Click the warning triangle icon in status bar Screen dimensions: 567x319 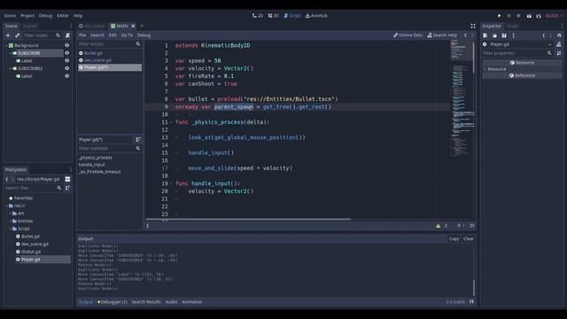438,226
